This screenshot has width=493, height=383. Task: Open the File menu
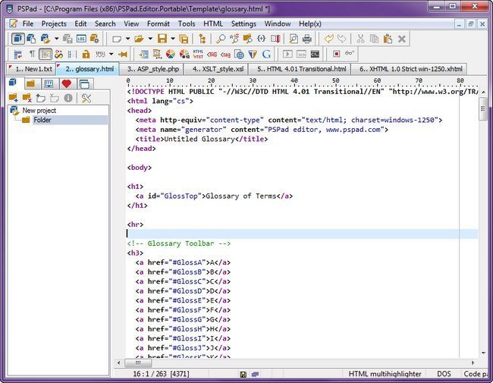(x=27, y=24)
